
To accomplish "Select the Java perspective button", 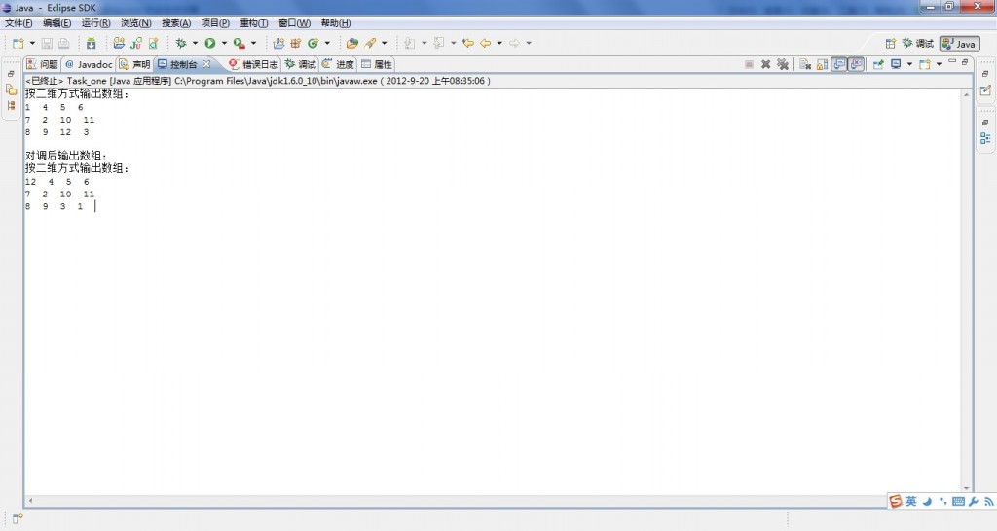I will (x=959, y=43).
